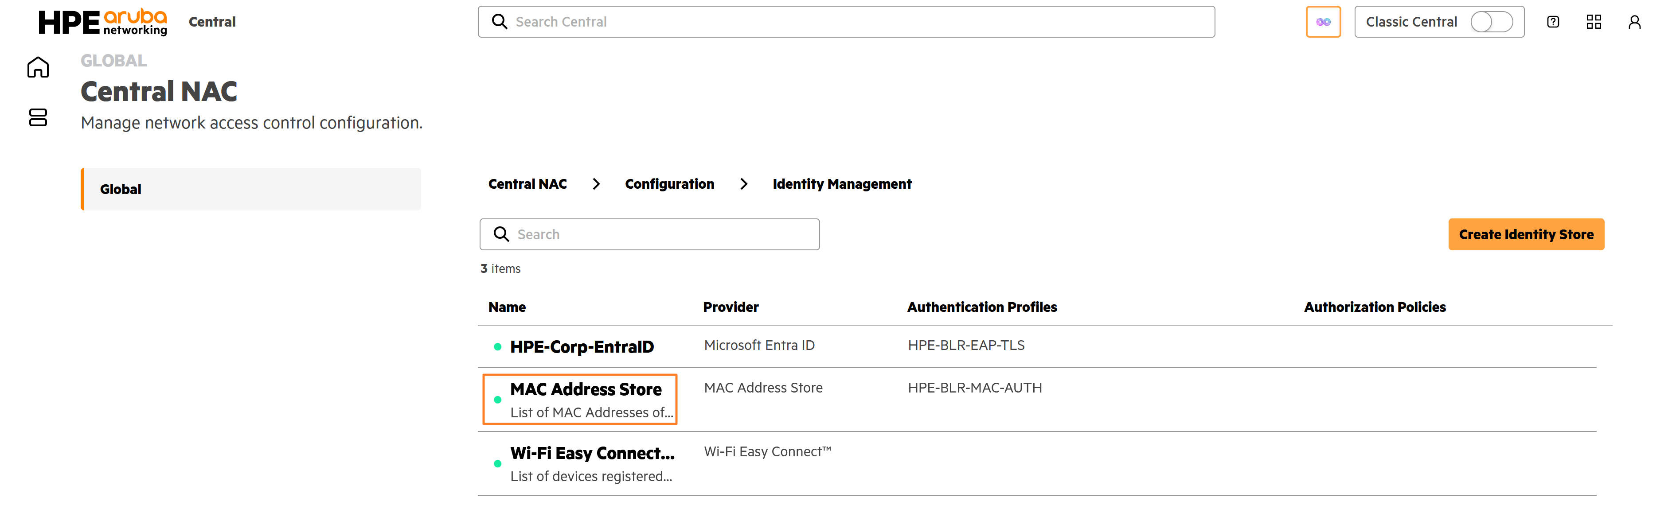
Task: Focus the identity store Search field
Action: tap(649, 234)
